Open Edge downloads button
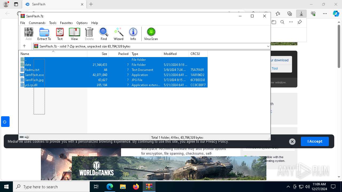The width and height of the screenshot is (342, 192). click(301, 14)
